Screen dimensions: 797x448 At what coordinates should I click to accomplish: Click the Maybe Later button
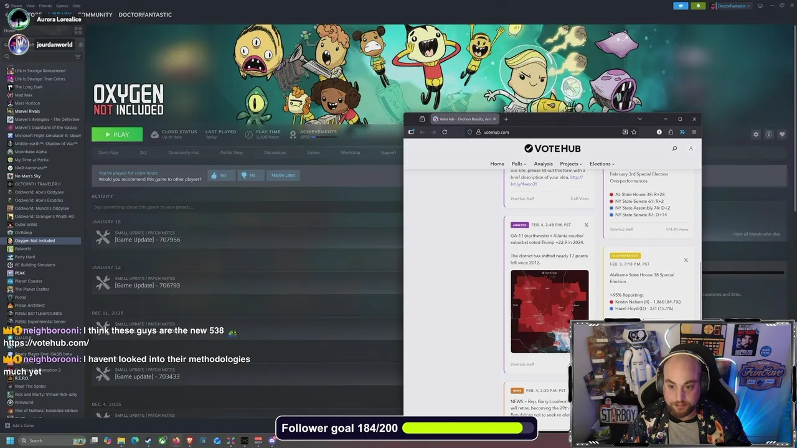[x=283, y=175]
